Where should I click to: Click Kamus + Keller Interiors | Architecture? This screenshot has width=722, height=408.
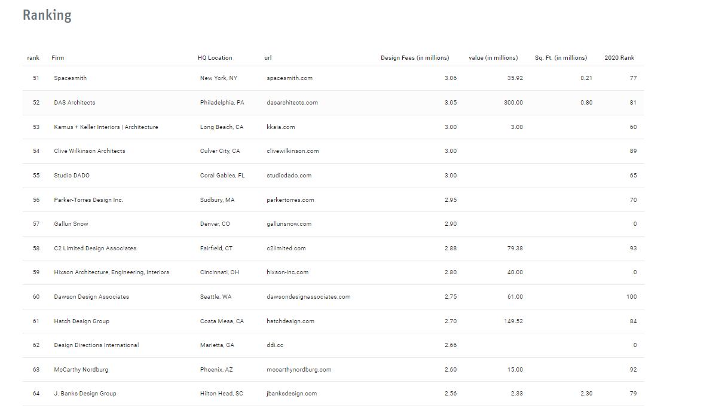(106, 127)
